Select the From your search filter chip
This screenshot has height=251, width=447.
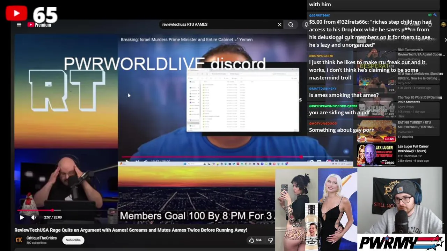384,39
